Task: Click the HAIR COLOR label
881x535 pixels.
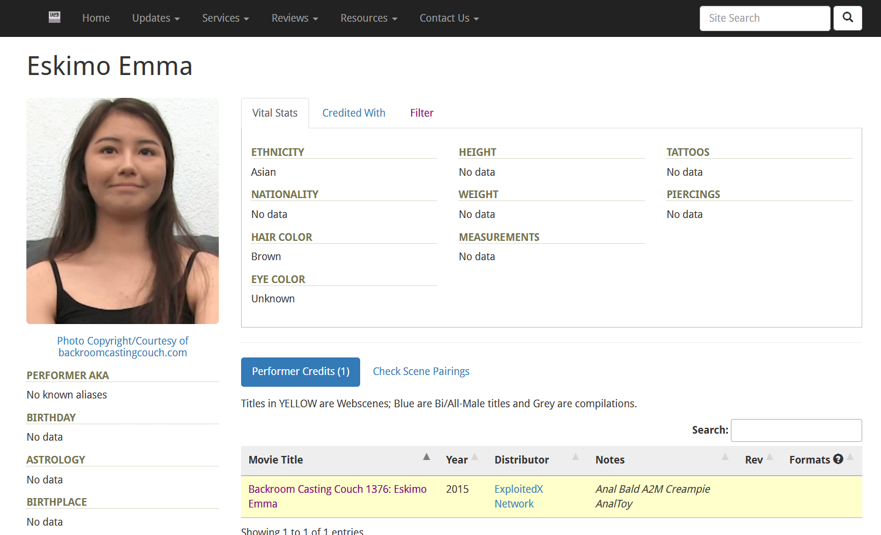Action: point(282,237)
